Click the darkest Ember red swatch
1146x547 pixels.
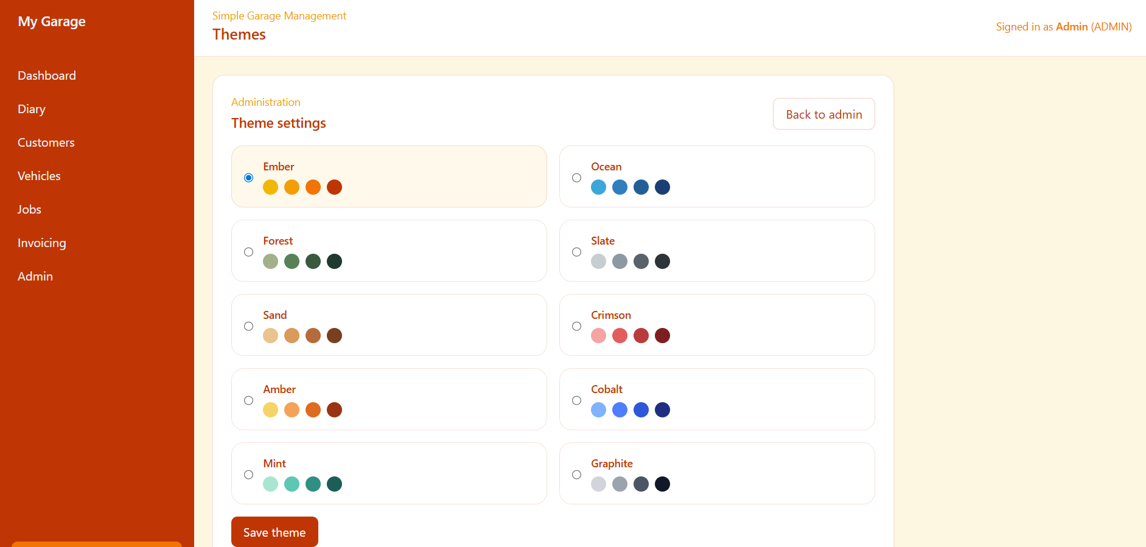point(334,187)
